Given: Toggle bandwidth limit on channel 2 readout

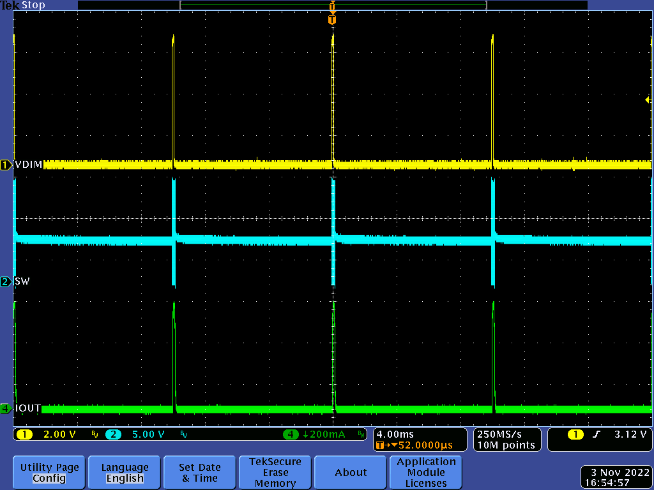Looking at the screenshot, I should (x=185, y=434).
